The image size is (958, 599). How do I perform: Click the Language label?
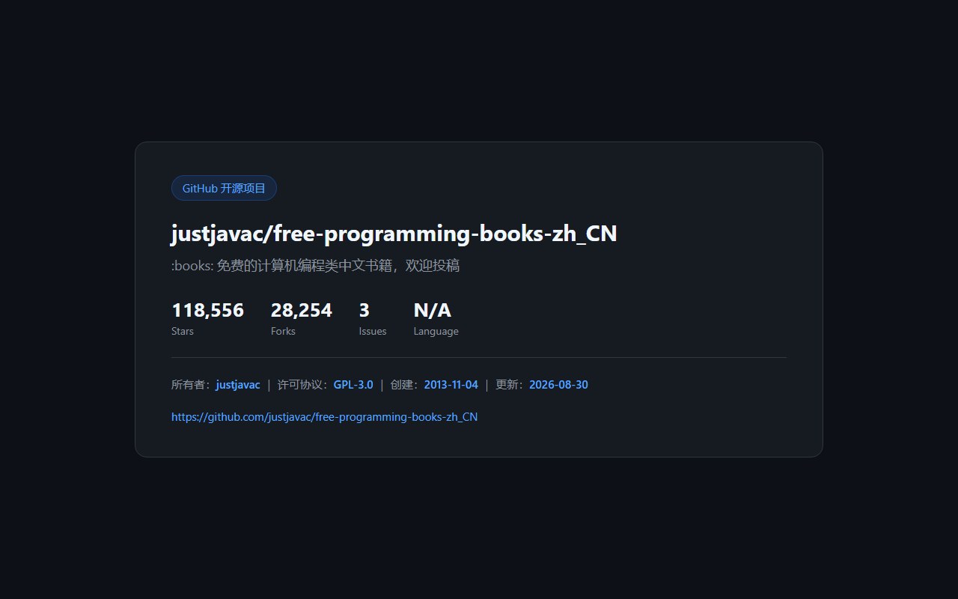click(x=436, y=331)
